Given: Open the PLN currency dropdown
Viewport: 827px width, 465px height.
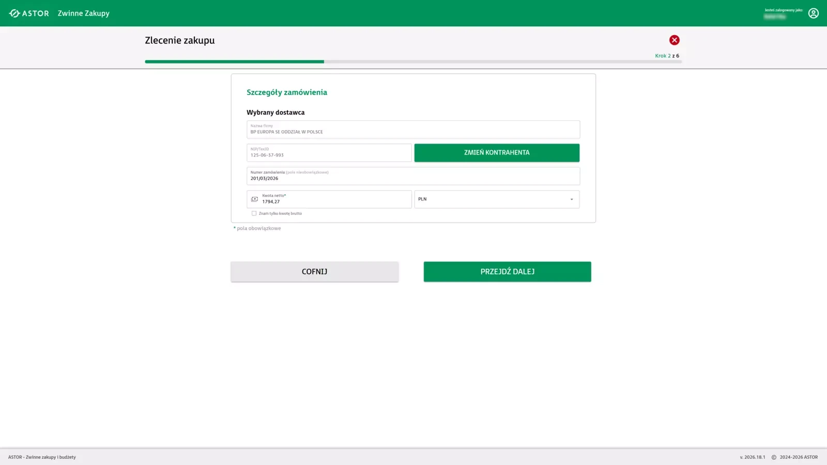Looking at the screenshot, I should [496, 199].
